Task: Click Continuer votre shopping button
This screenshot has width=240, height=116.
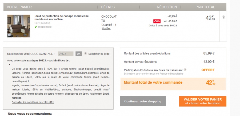Action: point(143,101)
